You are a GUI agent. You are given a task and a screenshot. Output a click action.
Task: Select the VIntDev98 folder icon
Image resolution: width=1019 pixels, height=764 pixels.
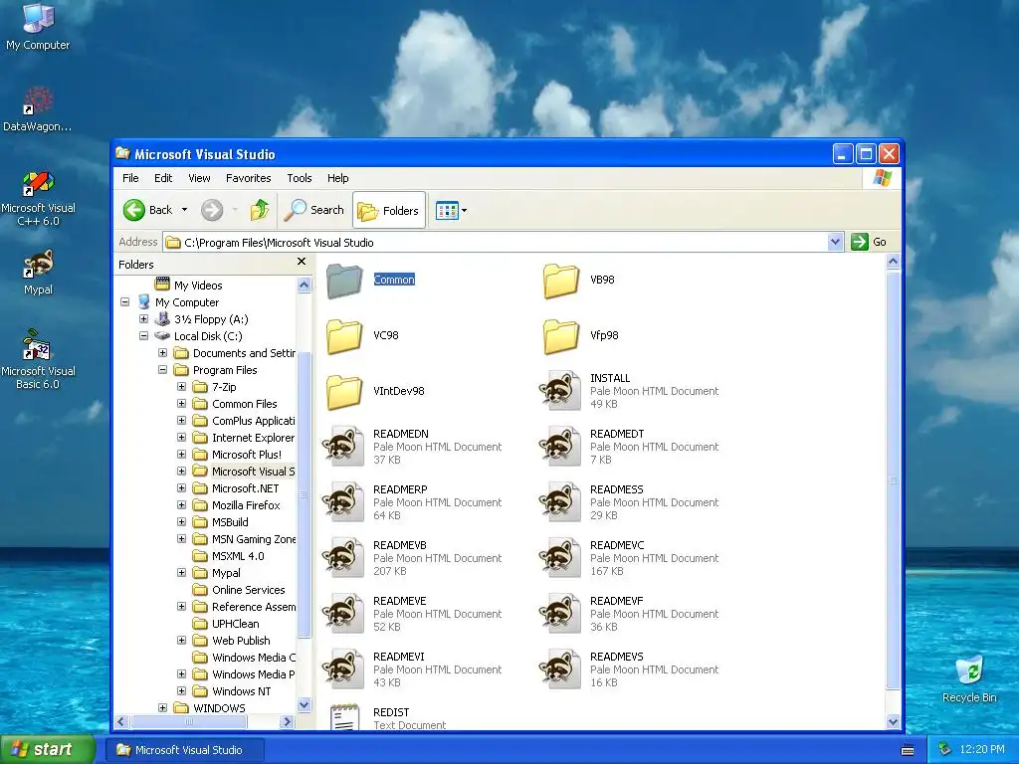point(343,392)
